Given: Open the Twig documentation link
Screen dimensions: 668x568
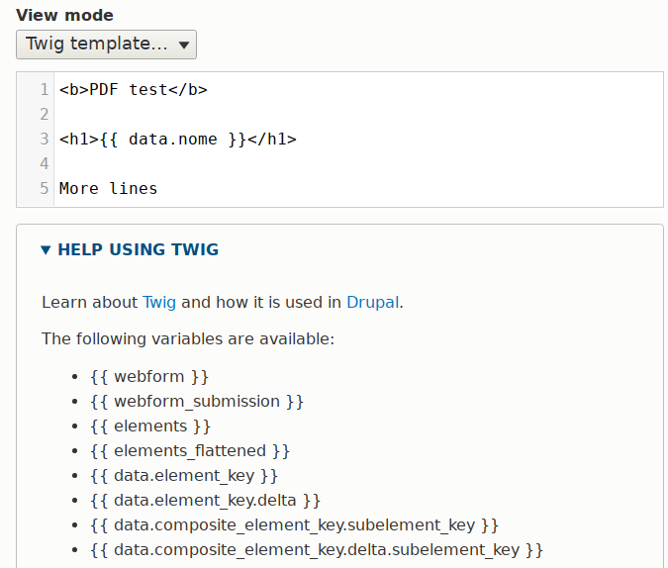Looking at the screenshot, I should pyautogui.click(x=159, y=302).
